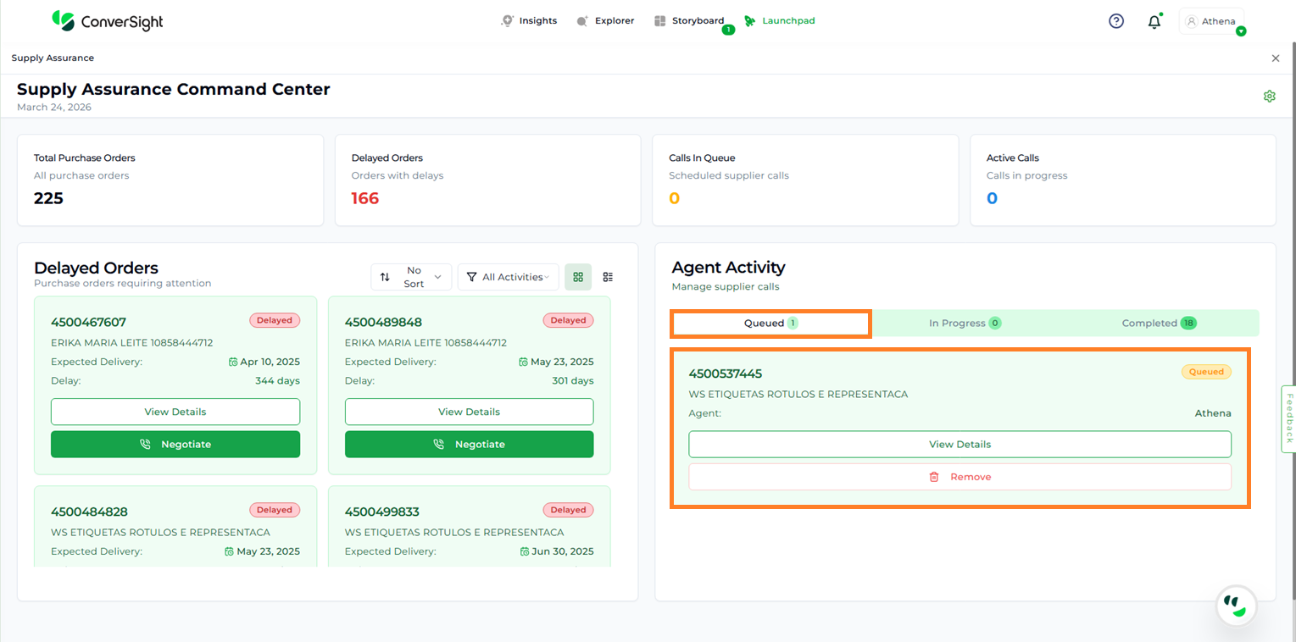Remove queued order 4500537445
The height and width of the screenshot is (642, 1296).
959,477
